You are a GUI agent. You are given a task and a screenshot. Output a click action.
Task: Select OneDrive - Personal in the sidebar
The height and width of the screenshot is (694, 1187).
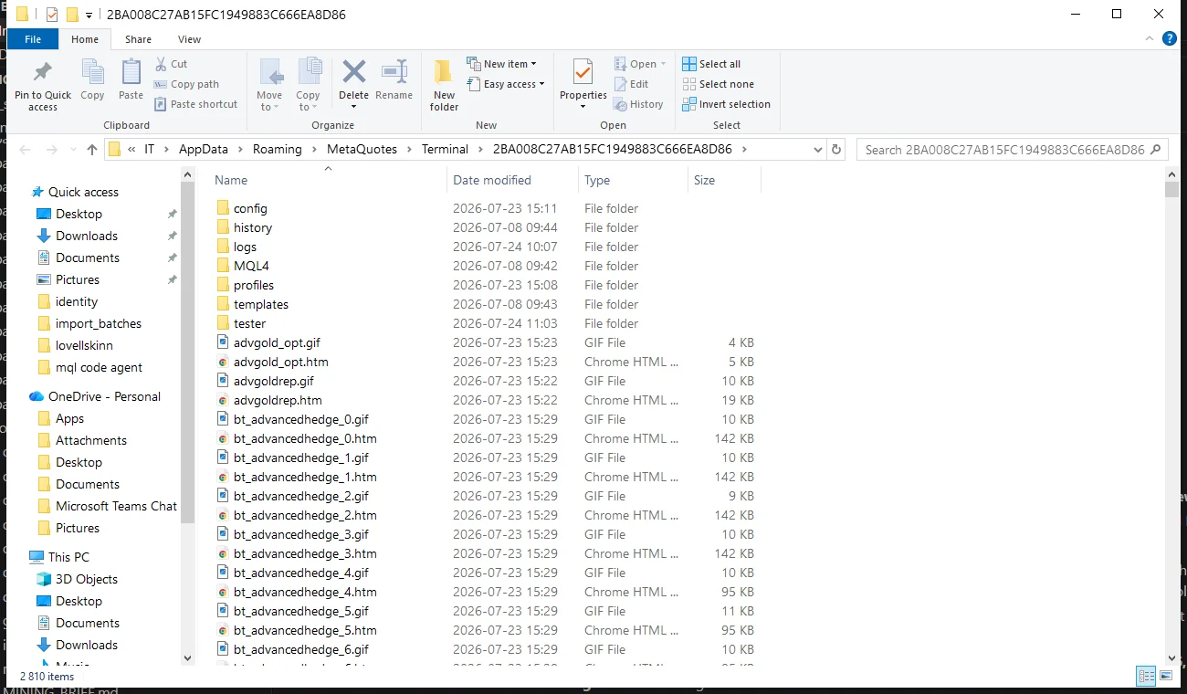point(104,396)
